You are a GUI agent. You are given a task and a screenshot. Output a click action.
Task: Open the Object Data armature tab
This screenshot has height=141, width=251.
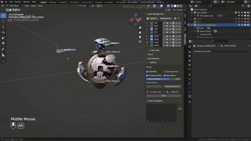click(x=189, y=88)
